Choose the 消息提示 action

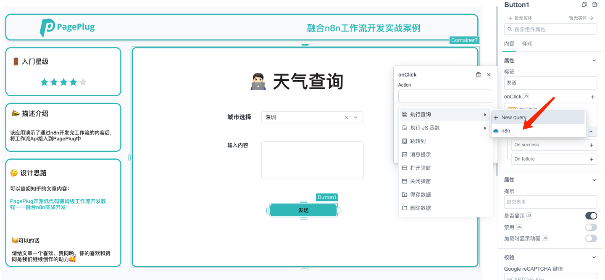[445, 155]
